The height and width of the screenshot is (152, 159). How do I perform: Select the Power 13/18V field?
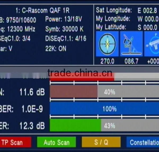click(64, 19)
